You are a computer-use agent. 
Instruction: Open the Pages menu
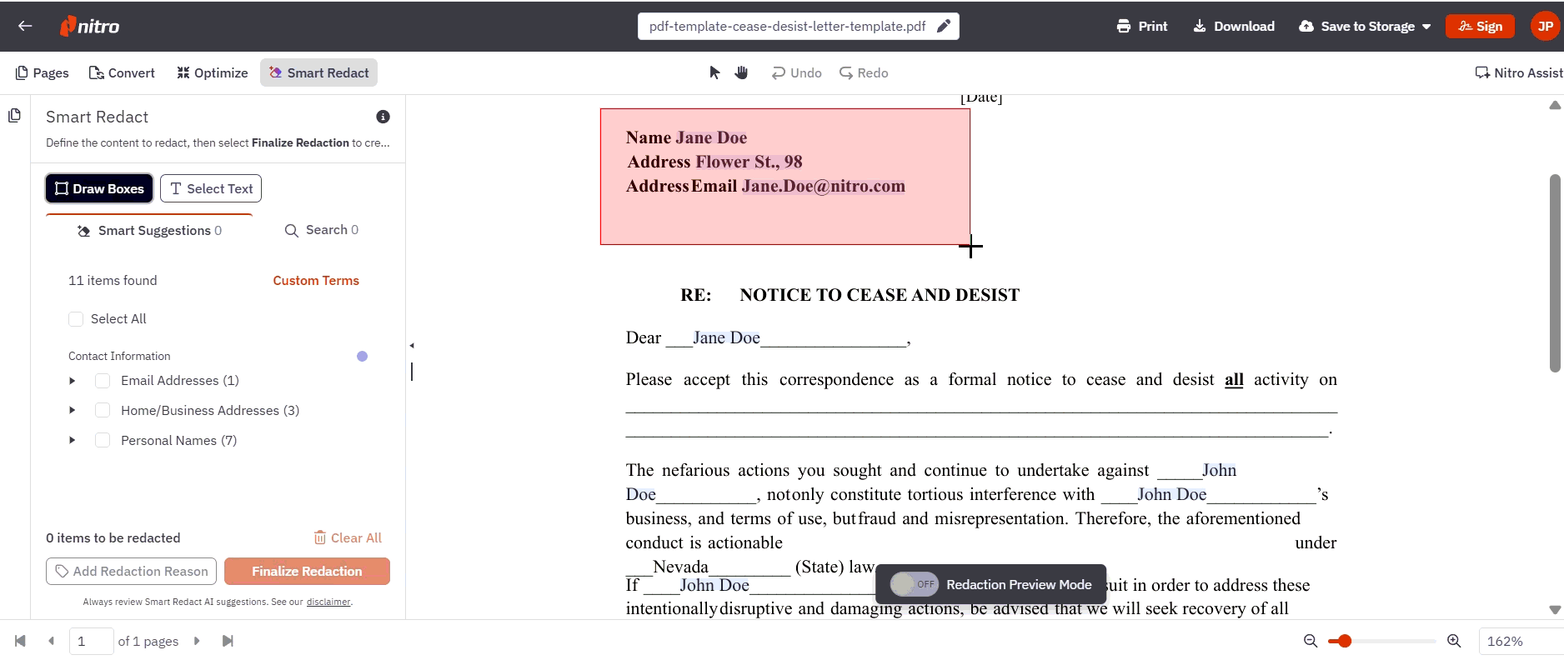click(x=42, y=72)
